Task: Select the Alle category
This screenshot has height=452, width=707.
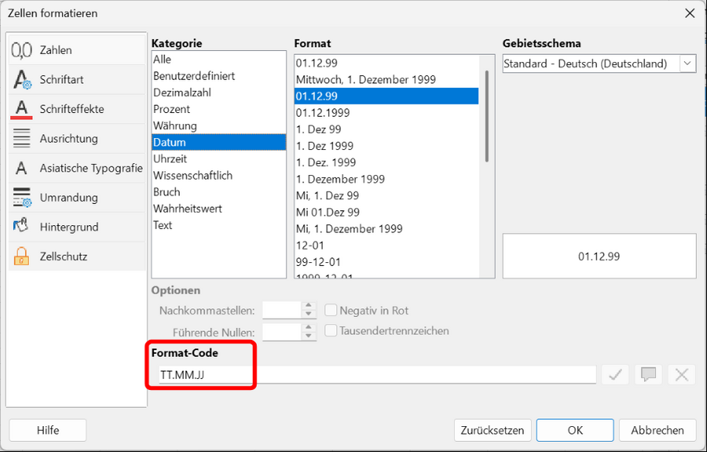Action: 218,60
